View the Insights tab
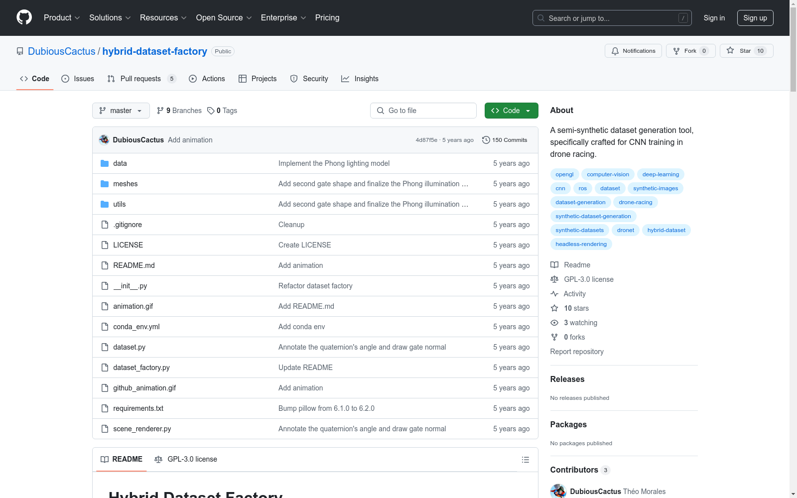This screenshot has width=797, height=498. tap(360, 79)
